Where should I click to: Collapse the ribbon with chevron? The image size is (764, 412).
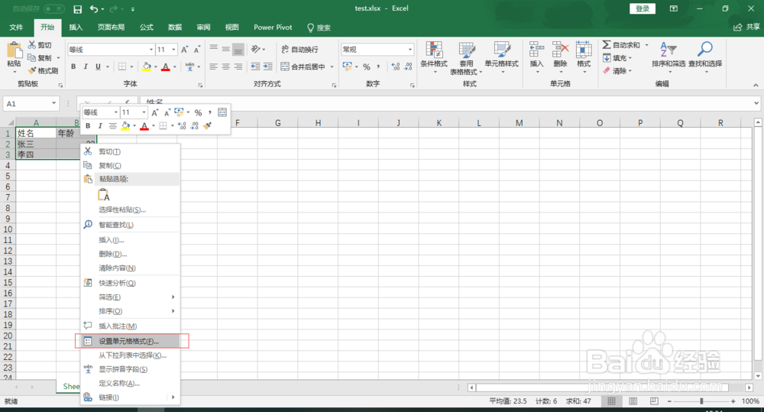pos(756,85)
